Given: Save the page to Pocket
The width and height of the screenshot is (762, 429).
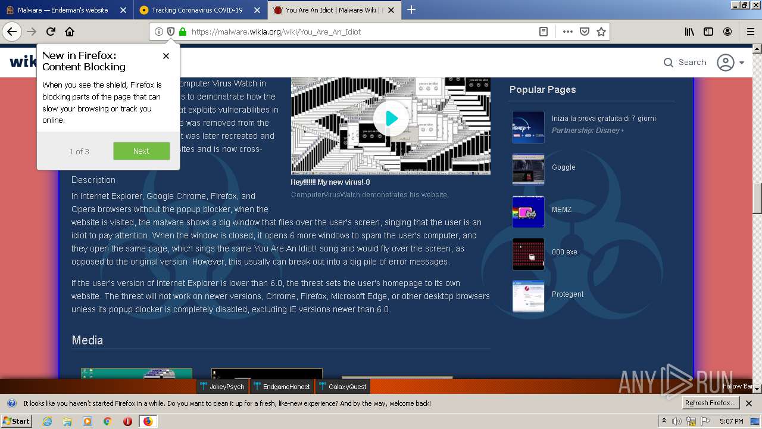Looking at the screenshot, I should (x=585, y=32).
